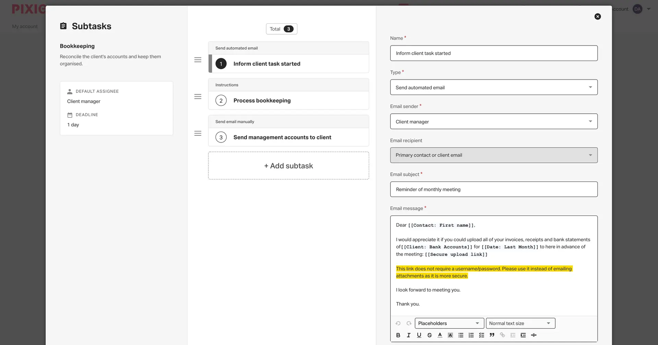Increase indent of the paragraph
Screen dimensions: 658x345
click(523, 335)
